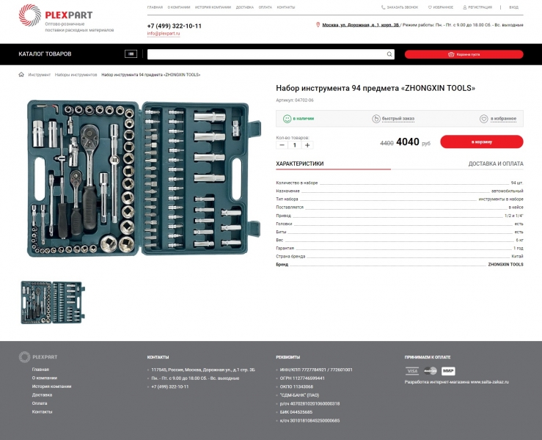This screenshot has height=440, width=542.
Task: Open Доставка in the top menu
Action: point(245,7)
